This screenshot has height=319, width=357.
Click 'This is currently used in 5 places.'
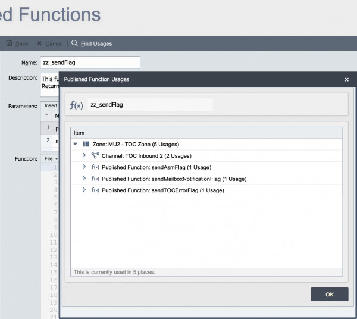[x=114, y=272]
